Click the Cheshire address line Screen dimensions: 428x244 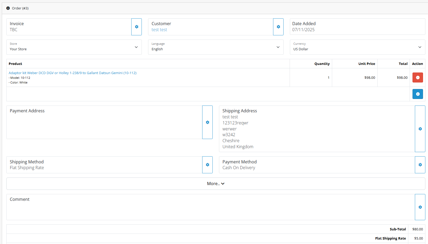coord(231,141)
